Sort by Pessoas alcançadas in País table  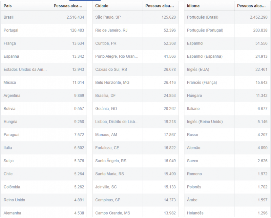coord(68,6)
